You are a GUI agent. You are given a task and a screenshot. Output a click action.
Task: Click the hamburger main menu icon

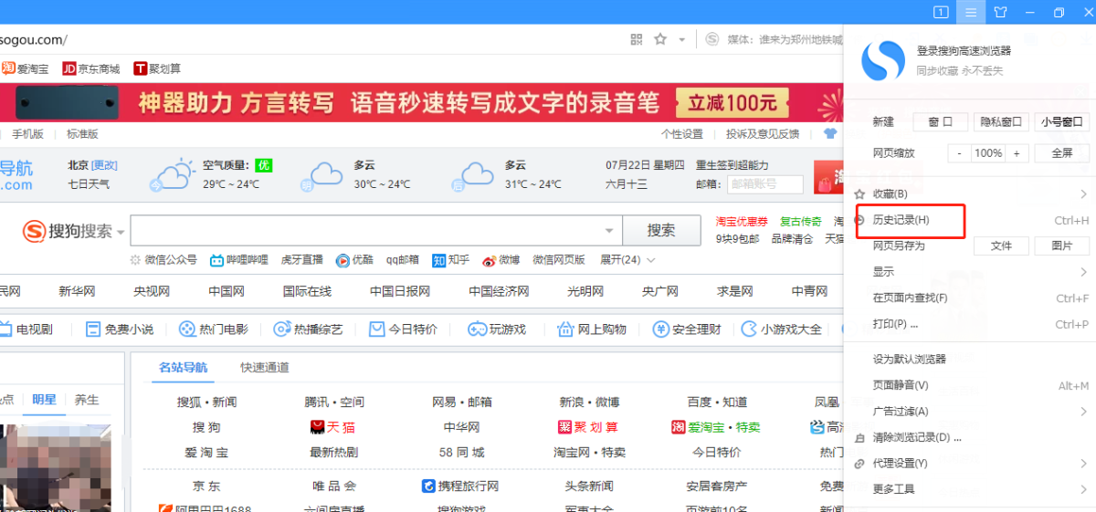click(x=971, y=12)
